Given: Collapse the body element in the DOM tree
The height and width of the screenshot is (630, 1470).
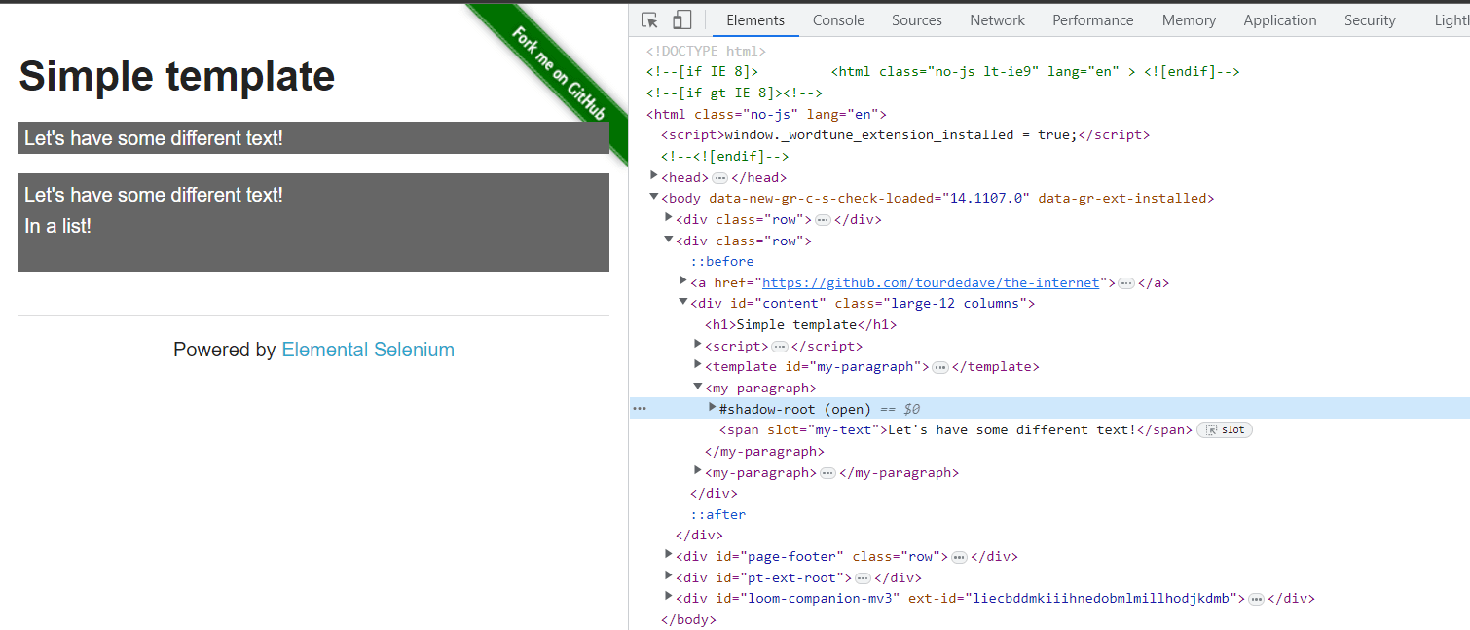Looking at the screenshot, I should coord(654,198).
